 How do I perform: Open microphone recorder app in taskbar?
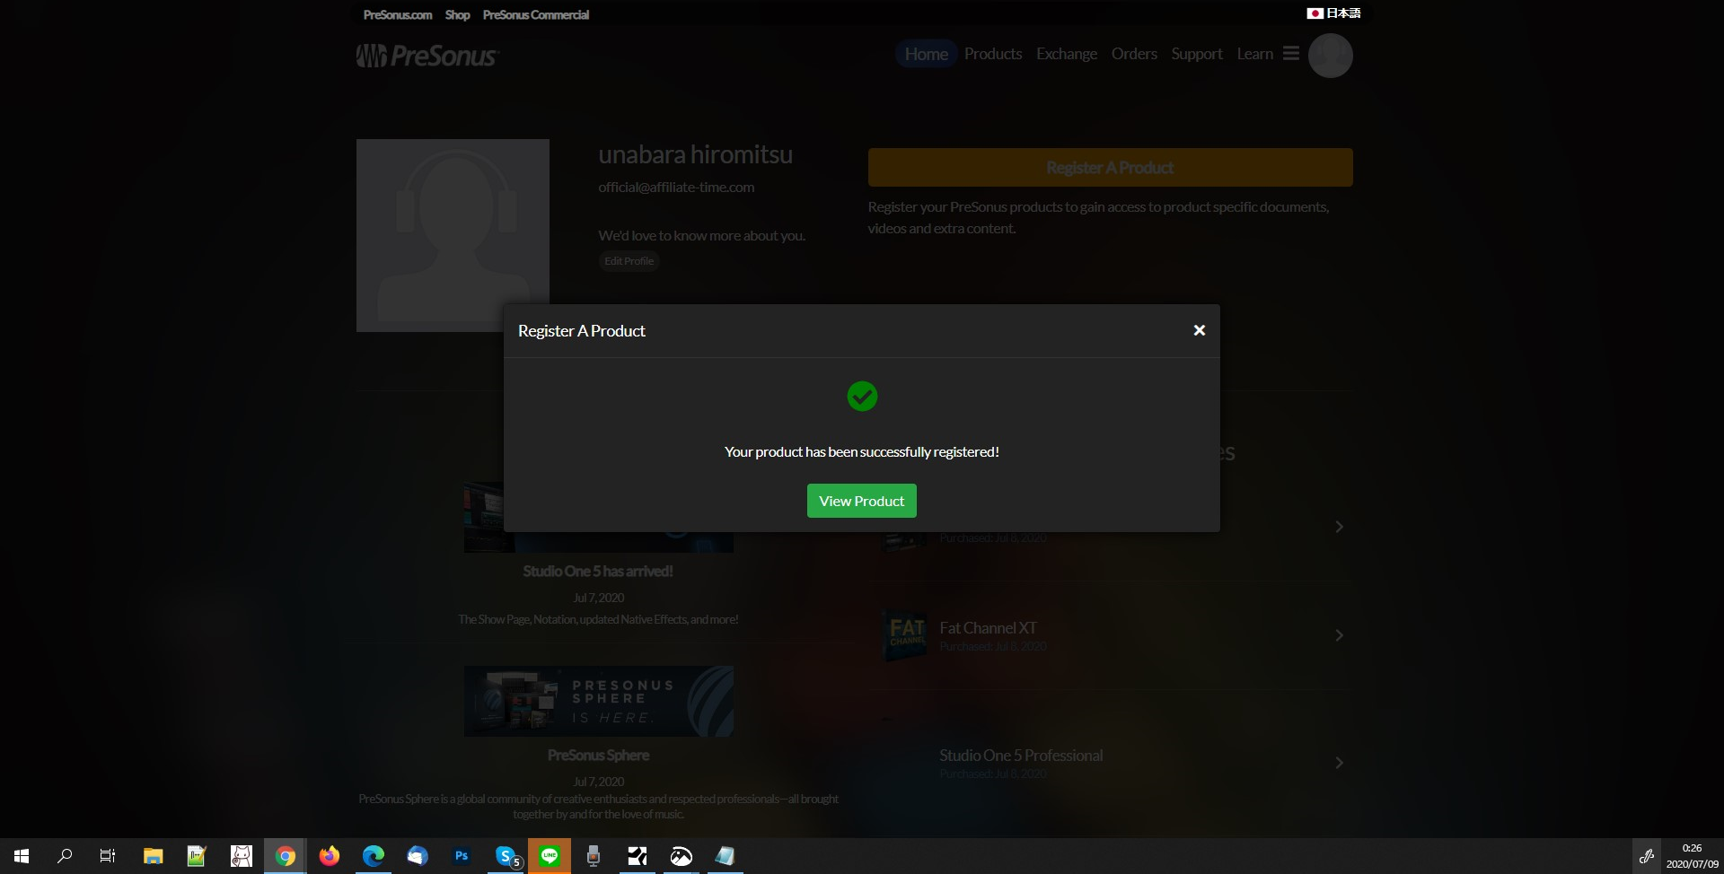[594, 856]
